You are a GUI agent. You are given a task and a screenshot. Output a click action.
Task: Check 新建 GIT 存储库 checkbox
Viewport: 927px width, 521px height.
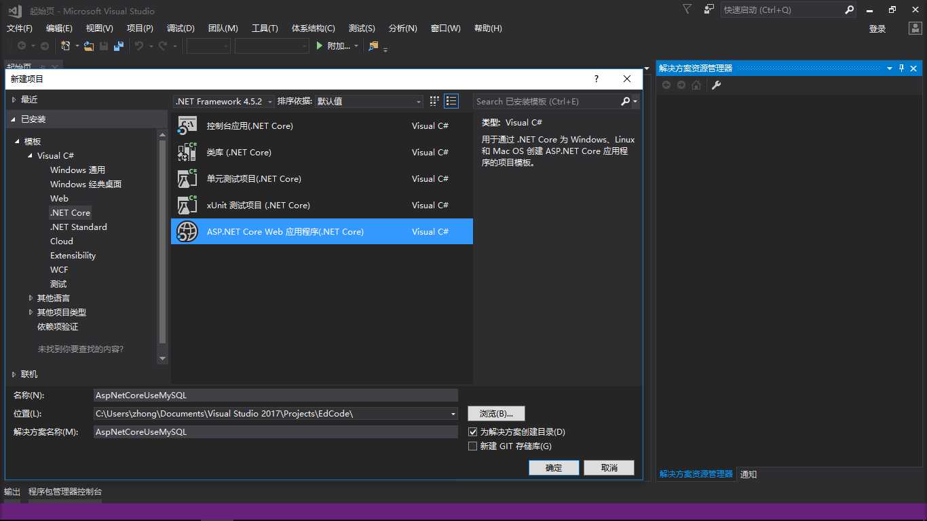[473, 446]
